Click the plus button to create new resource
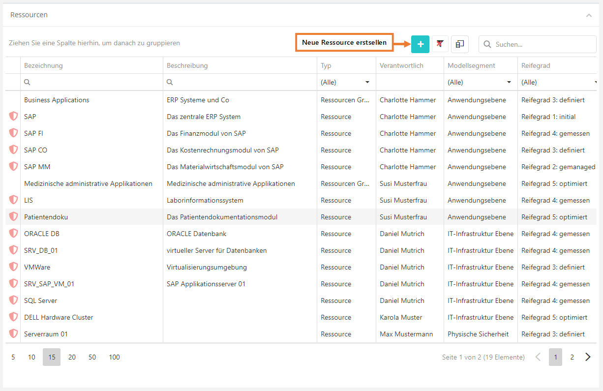603x391 pixels. click(420, 44)
